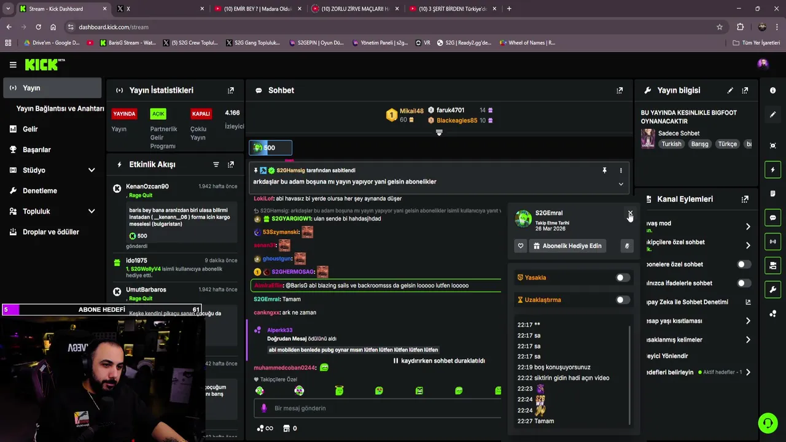
Task: Pop out the Yayın bilgisi panel
Action: [745, 90]
